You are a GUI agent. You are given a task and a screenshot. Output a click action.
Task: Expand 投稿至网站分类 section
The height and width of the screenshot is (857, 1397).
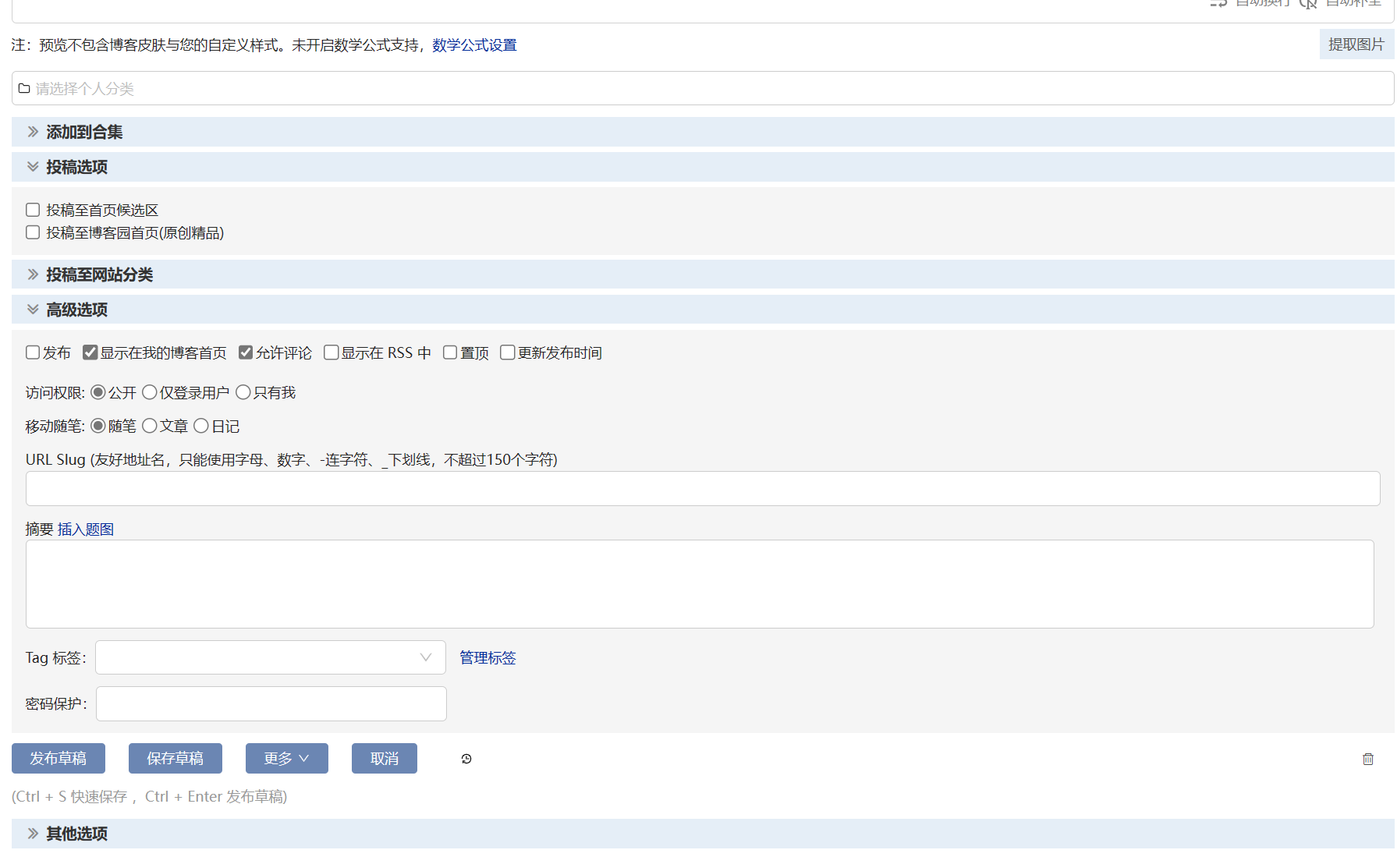click(x=703, y=274)
